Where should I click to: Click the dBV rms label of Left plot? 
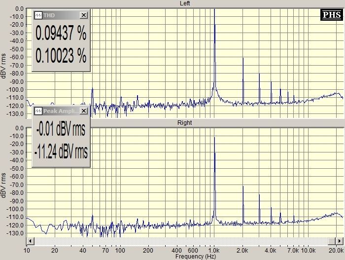point(3,66)
